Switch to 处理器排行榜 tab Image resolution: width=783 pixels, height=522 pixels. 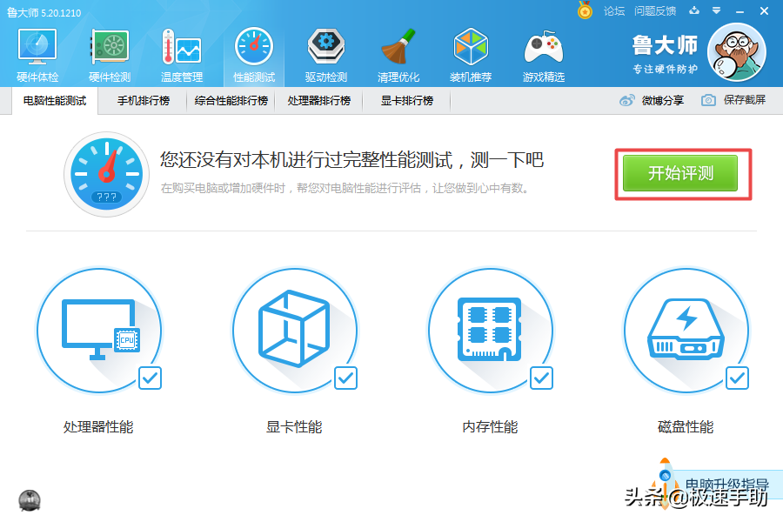click(319, 101)
